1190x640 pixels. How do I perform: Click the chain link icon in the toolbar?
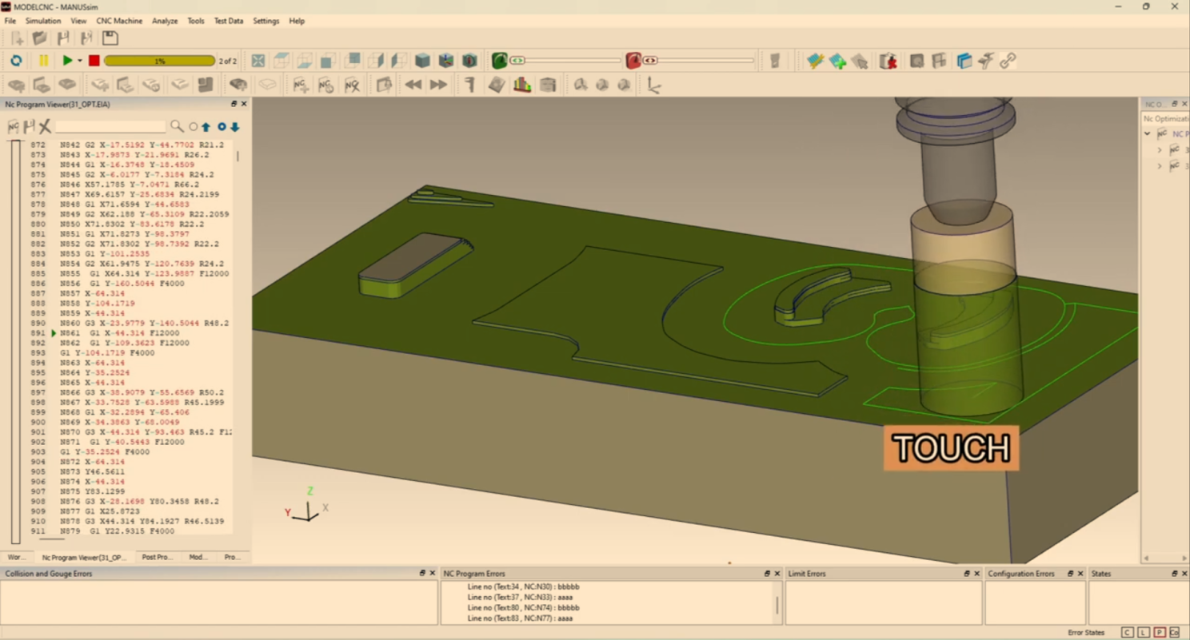click(1008, 61)
